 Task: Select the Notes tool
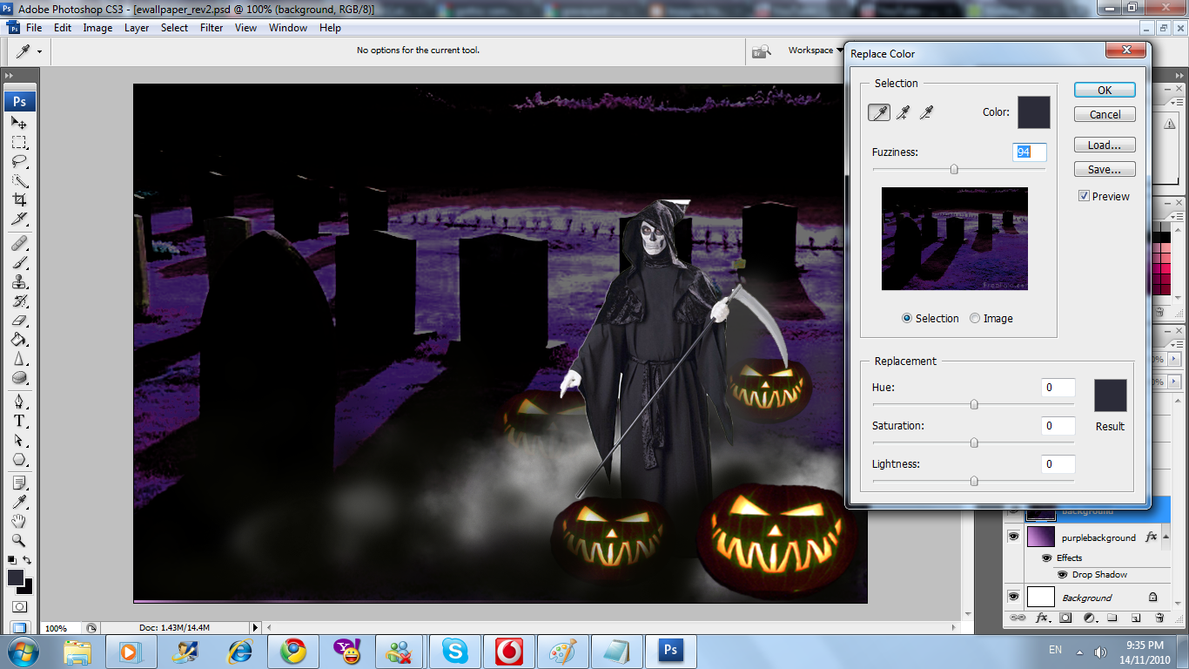19,483
